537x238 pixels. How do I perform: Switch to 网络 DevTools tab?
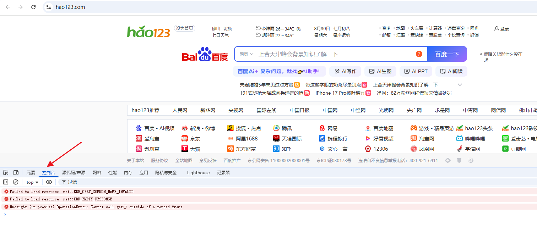(97, 173)
